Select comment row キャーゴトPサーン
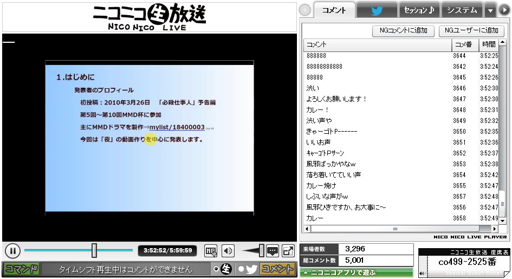 (x=401, y=153)
